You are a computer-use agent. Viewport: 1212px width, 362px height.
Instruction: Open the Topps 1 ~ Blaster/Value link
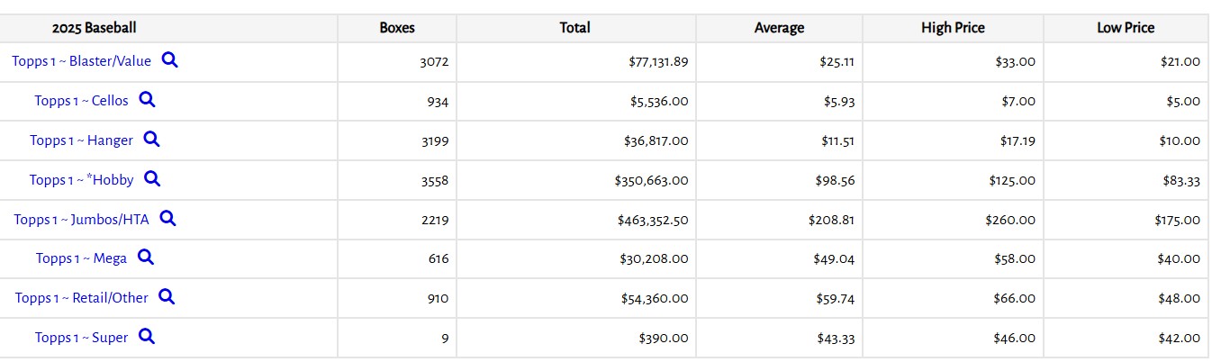point(81,61)
